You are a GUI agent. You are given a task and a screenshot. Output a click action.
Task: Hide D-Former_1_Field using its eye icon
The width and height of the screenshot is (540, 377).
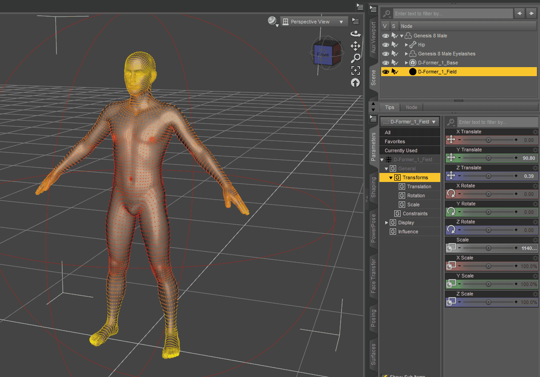coord(385,72)
